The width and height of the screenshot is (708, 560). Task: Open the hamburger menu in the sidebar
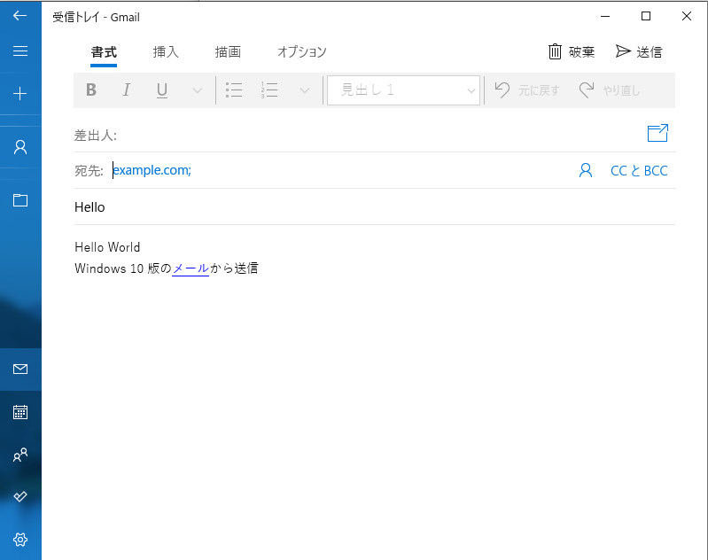[x=19, y=51]
